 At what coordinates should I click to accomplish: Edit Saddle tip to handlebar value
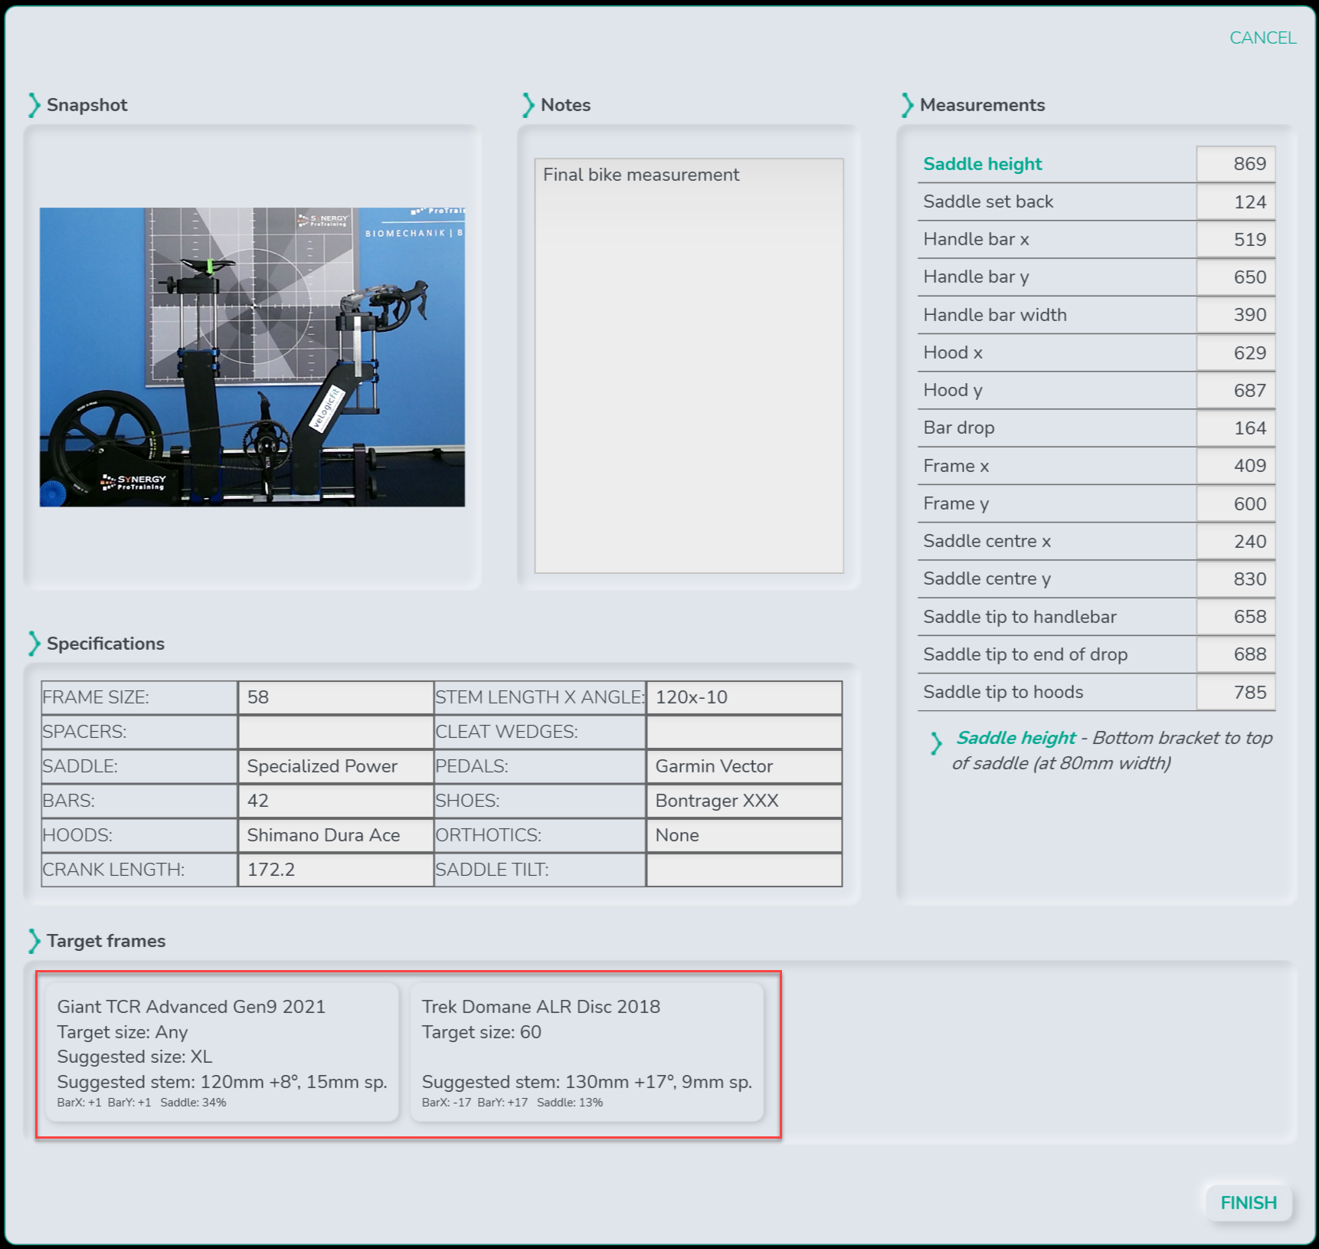pos(1236,617)
